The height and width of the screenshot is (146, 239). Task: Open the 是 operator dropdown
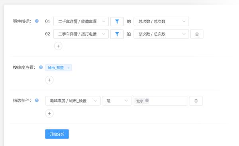tap(117, 101)
